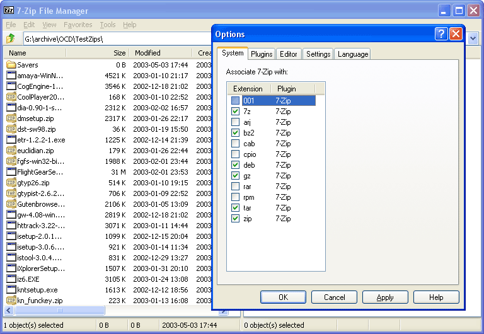Uncheck the bz2 extension checkbox
The width and height of the screenshot is (484, 334).
235,133
